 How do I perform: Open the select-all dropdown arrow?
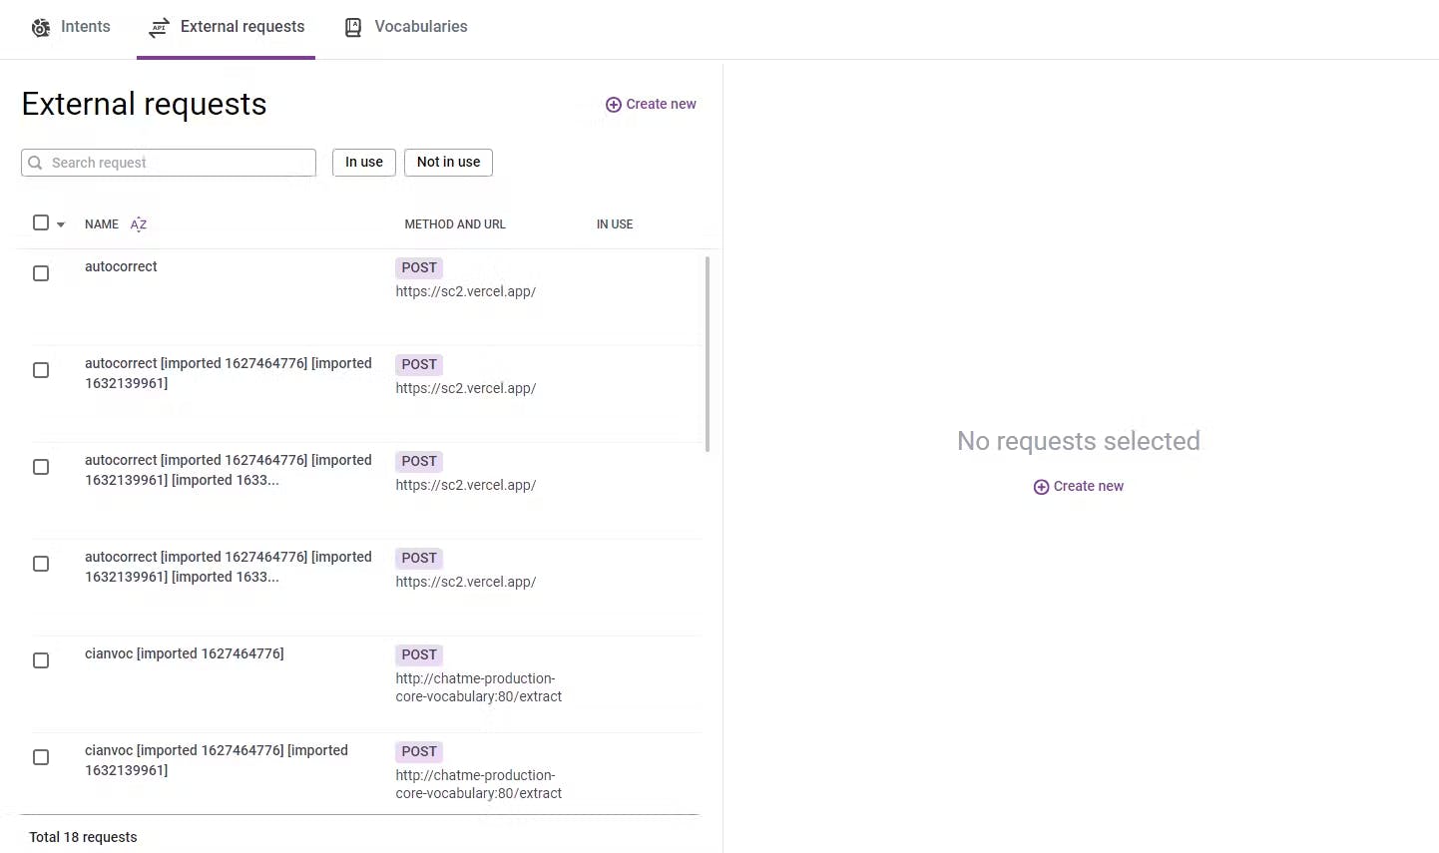[x=61, y=224]
